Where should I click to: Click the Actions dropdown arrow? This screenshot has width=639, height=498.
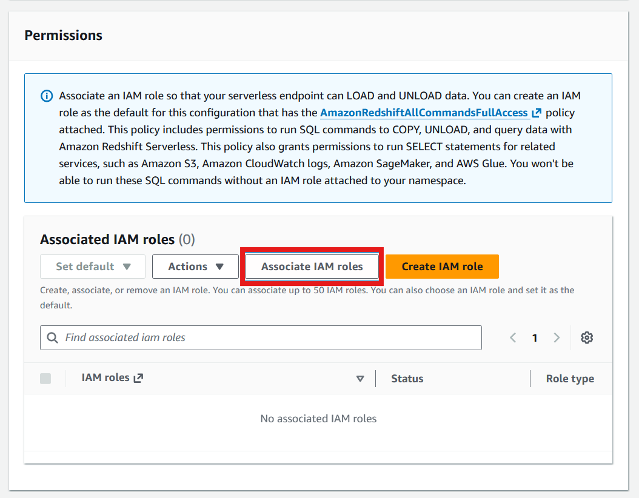click(219, 267)
